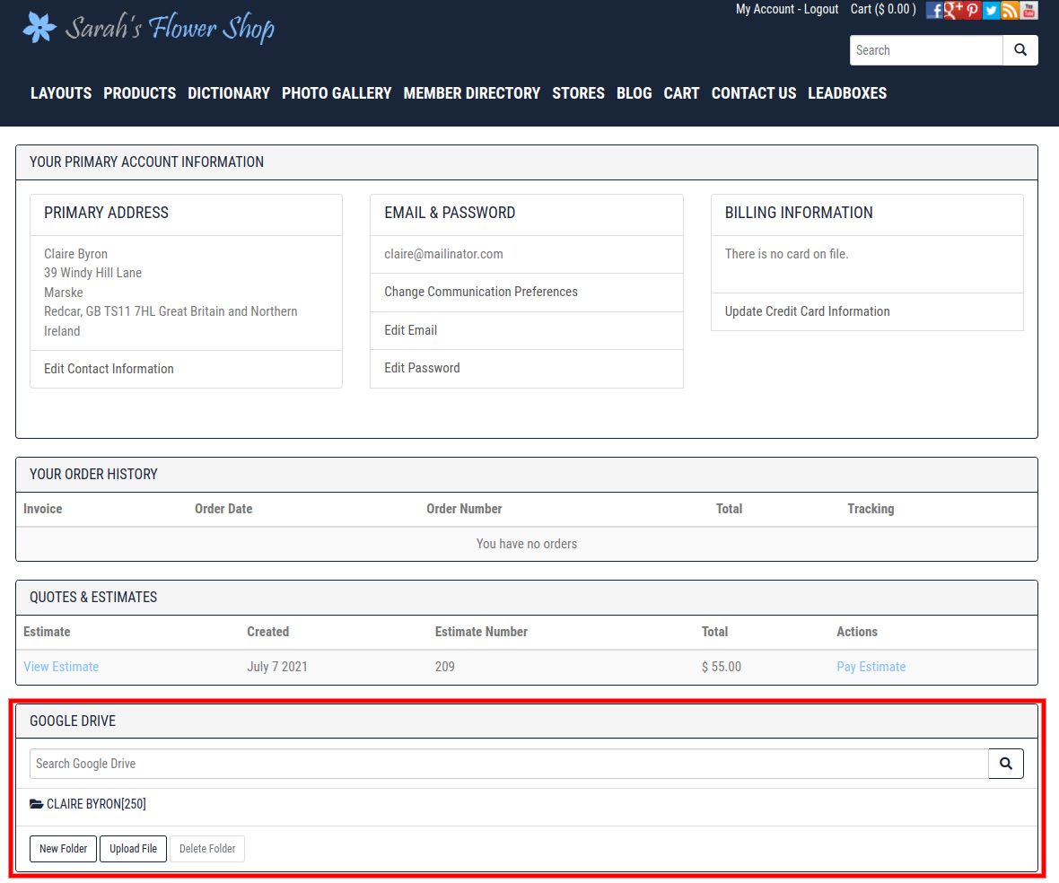Image resolution: width=1059 pixels, height=883 pixels.
Task: Open the View Estimate link
Action: click(61, 667)
